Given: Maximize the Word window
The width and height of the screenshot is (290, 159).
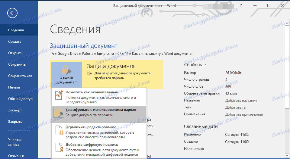Looking at the screenshot, I should 269,5.
